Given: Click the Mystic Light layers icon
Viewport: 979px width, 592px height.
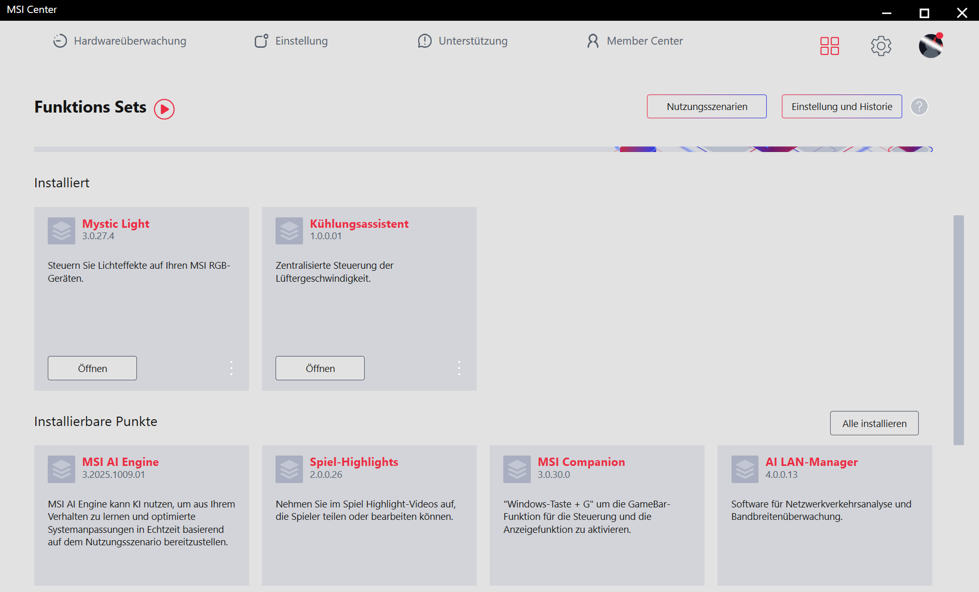Looking at the screenshot, I should [x=61, y=231].
